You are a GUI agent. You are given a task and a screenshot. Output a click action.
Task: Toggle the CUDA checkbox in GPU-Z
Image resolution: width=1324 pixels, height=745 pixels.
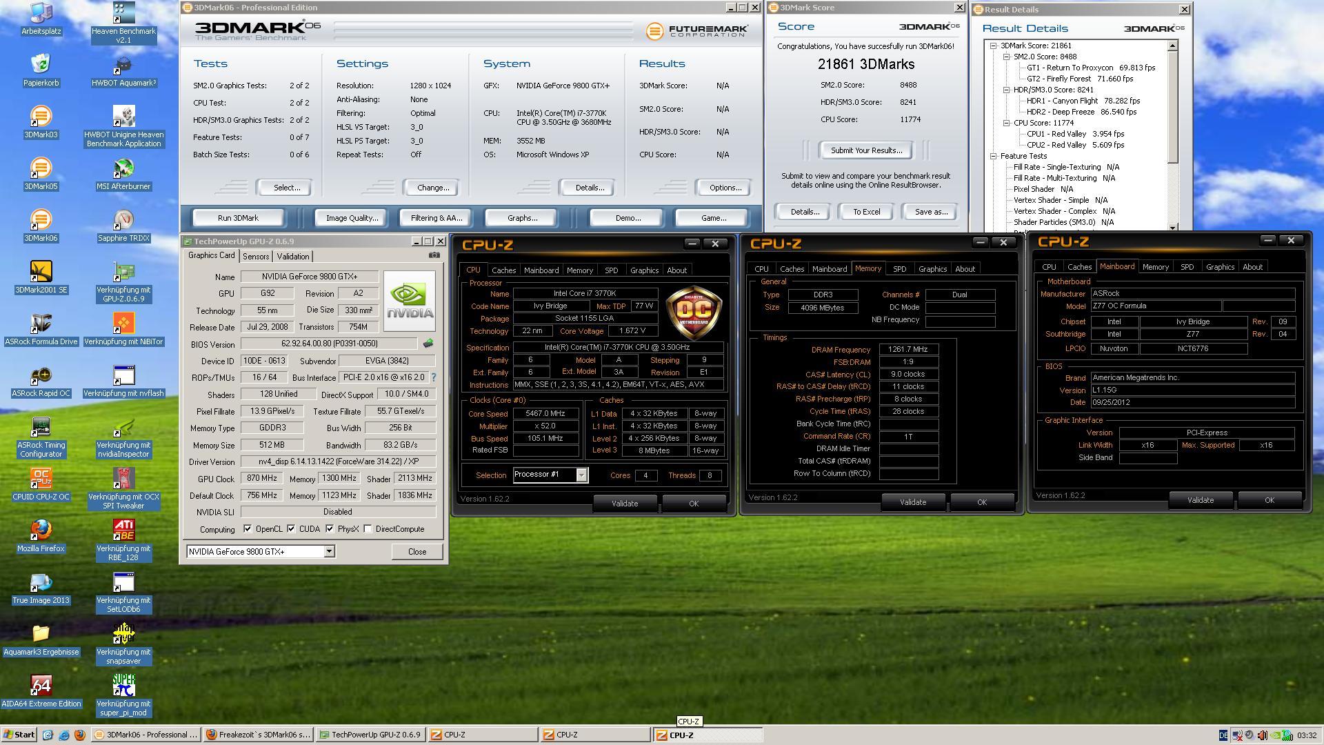pyautogui.click(x=292, y=529)
